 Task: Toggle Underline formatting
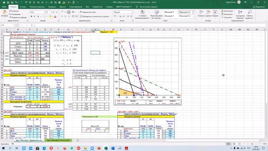38,16
